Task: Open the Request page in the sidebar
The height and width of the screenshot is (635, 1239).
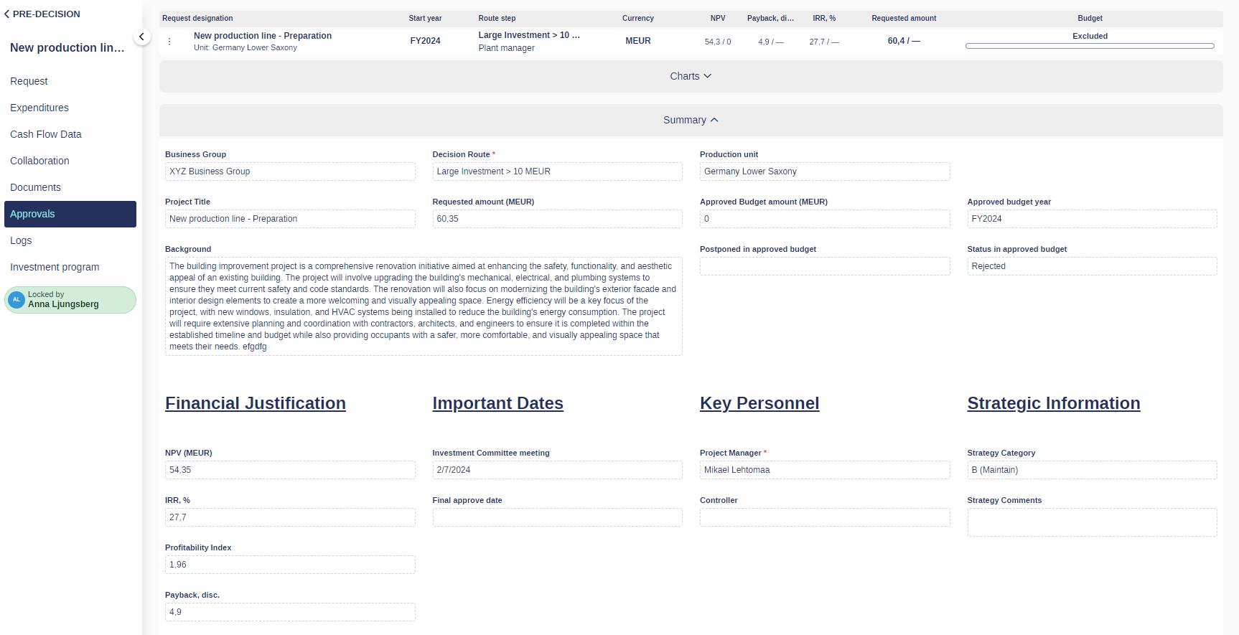Action: (x=29, y=81)
